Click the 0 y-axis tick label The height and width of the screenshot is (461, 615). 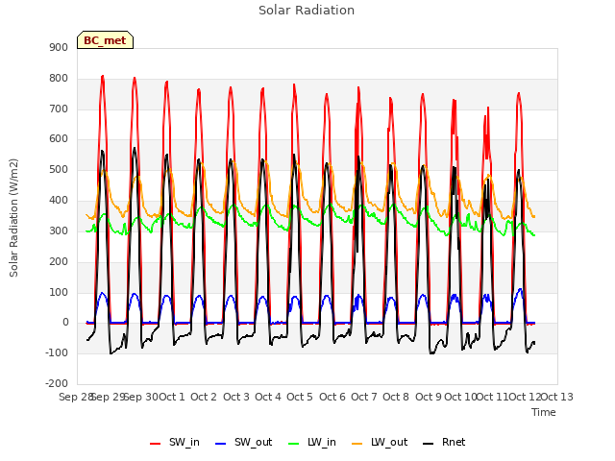point(65,323)
